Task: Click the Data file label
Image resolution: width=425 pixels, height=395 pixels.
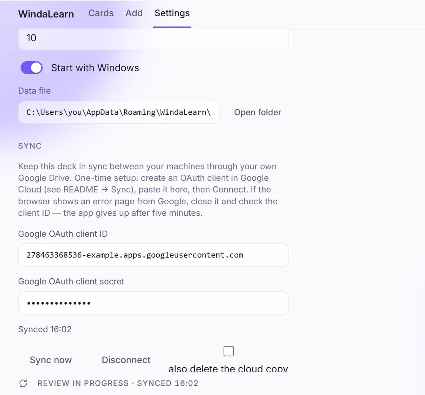Action: pyautogui.click(x=35, y=91)
